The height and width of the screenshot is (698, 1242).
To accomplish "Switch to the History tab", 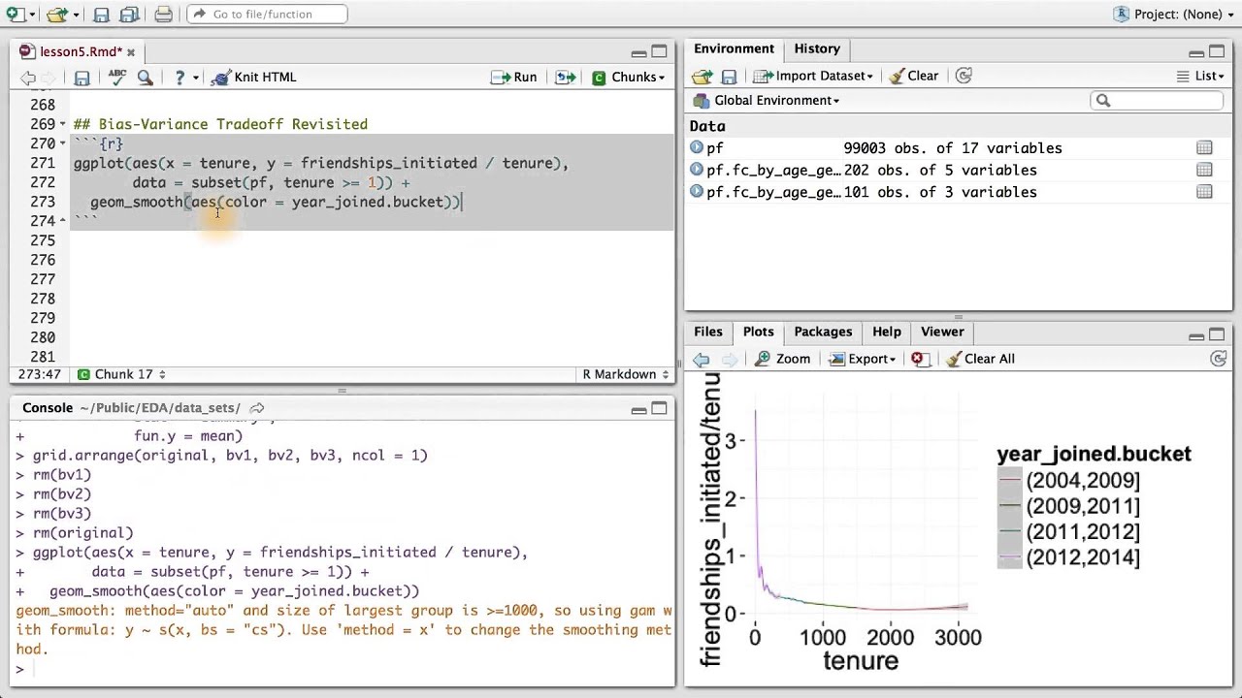I will (x=817, y=48).
